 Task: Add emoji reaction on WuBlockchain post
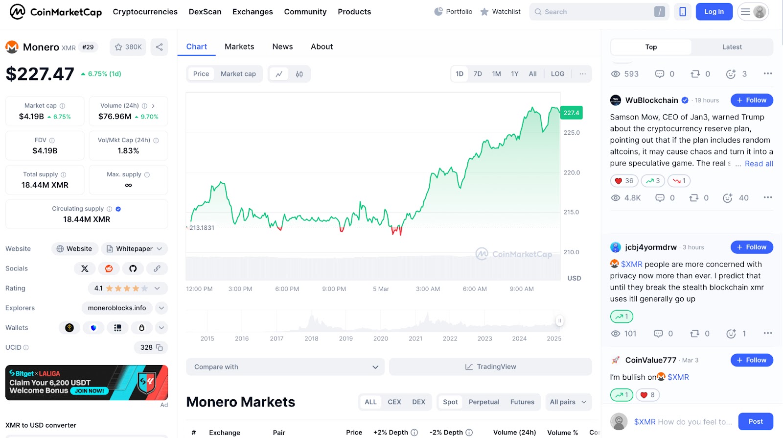pyautogui.click(x=728, y=198)
